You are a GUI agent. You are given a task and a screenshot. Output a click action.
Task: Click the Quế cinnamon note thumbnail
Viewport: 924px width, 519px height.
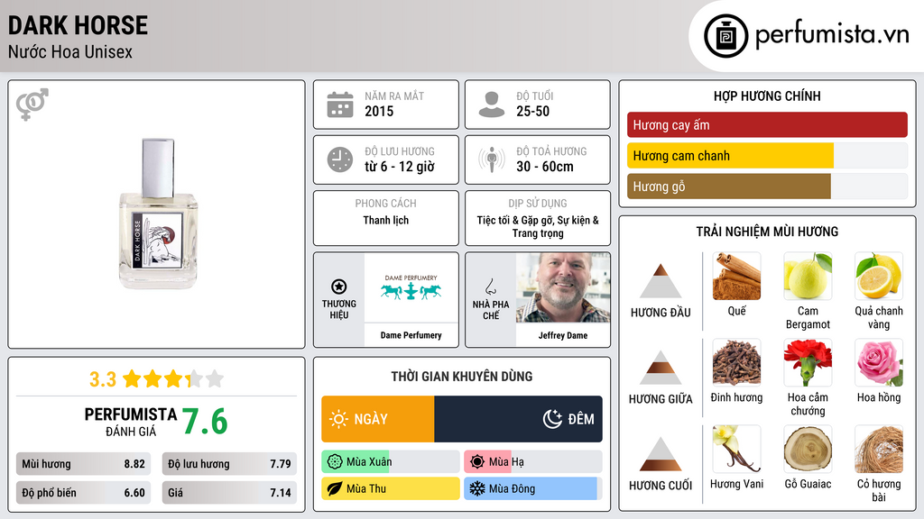coord(736,276)
